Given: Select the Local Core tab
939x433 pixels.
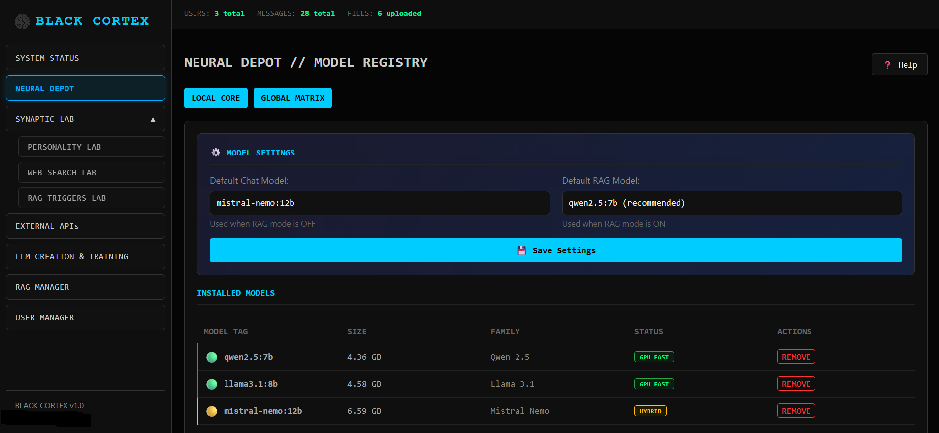Looking at the screenshot, I should pyautogui.click(x=216, y=98).
